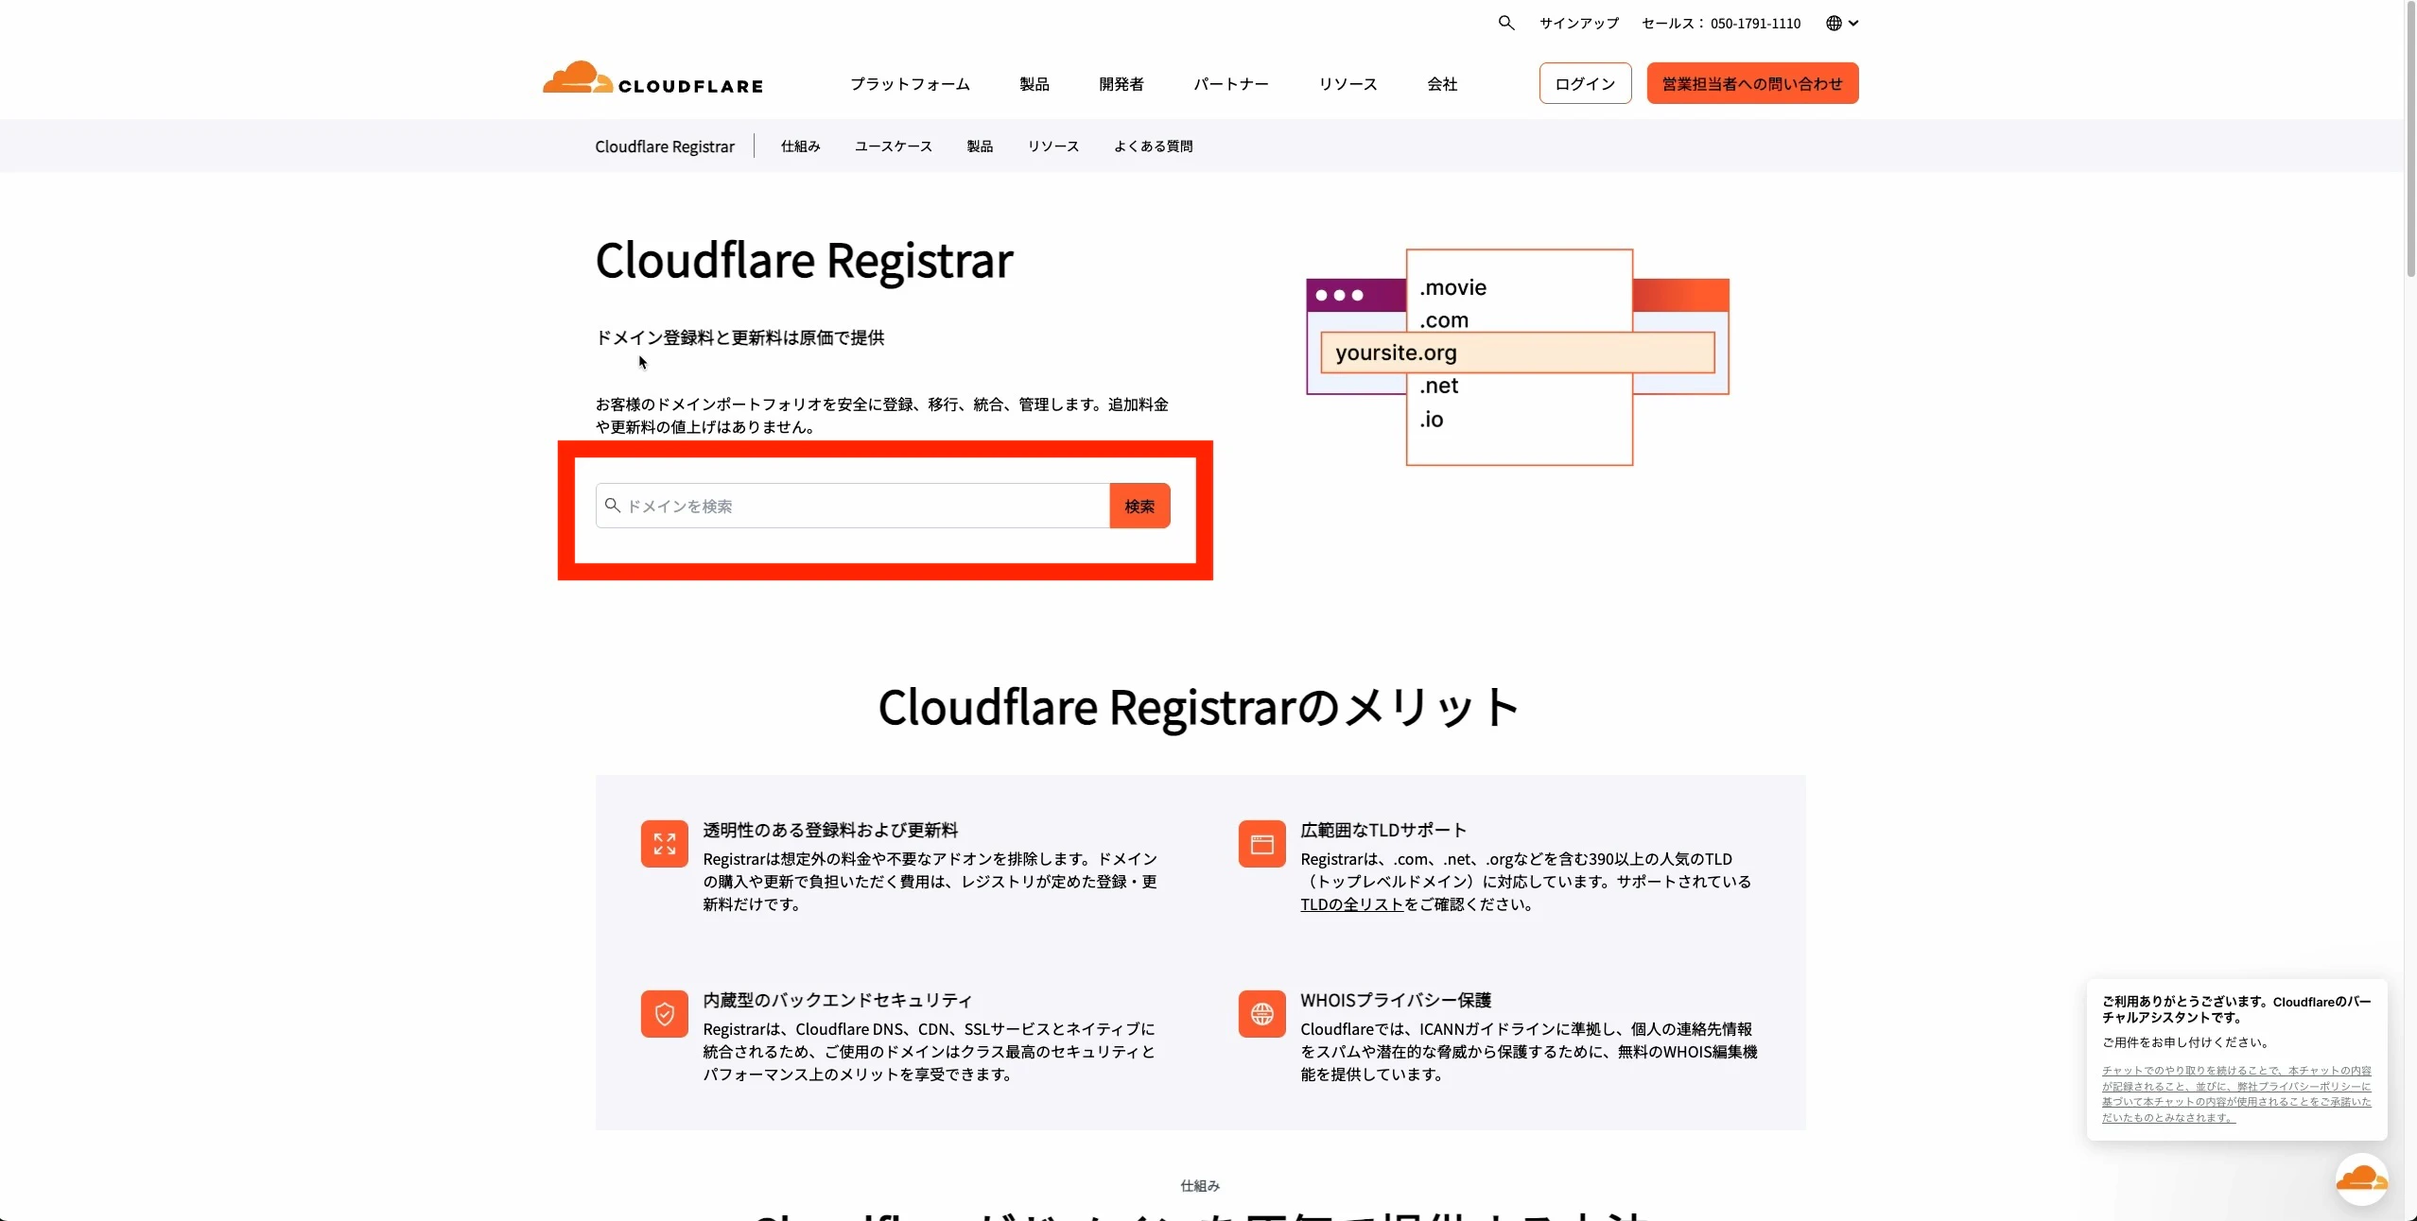Screen dimensions: 2417x1221
Task: Expand the リソース navigation dropdown
Action: [x=1347, y=83]
